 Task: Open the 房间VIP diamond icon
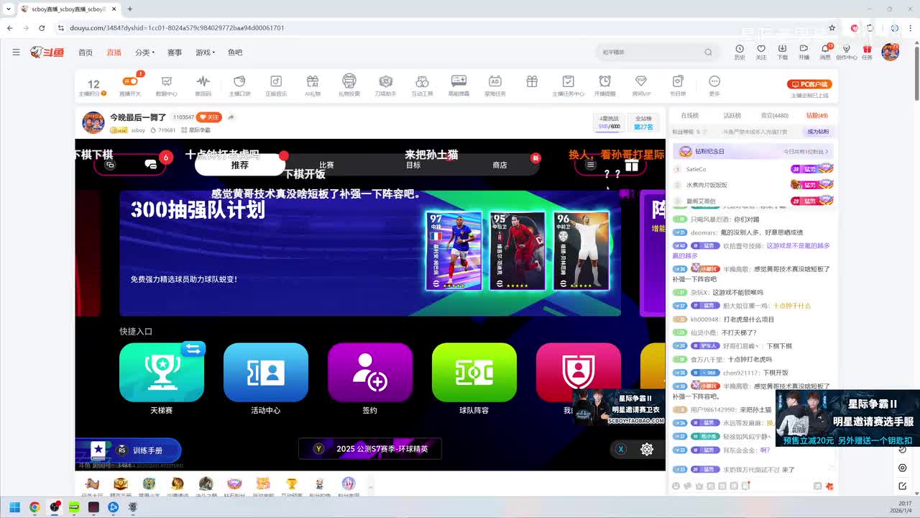pos(641,85)
